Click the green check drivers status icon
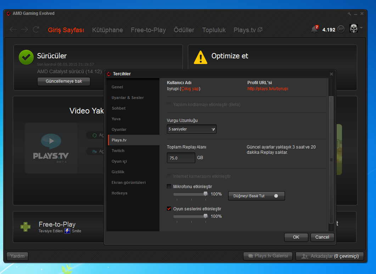Image resolution: width=376 pixels, height=274 pixels. (26, 57)
